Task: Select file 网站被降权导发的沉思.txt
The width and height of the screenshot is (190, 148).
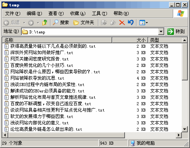Action: click(37, 78)
